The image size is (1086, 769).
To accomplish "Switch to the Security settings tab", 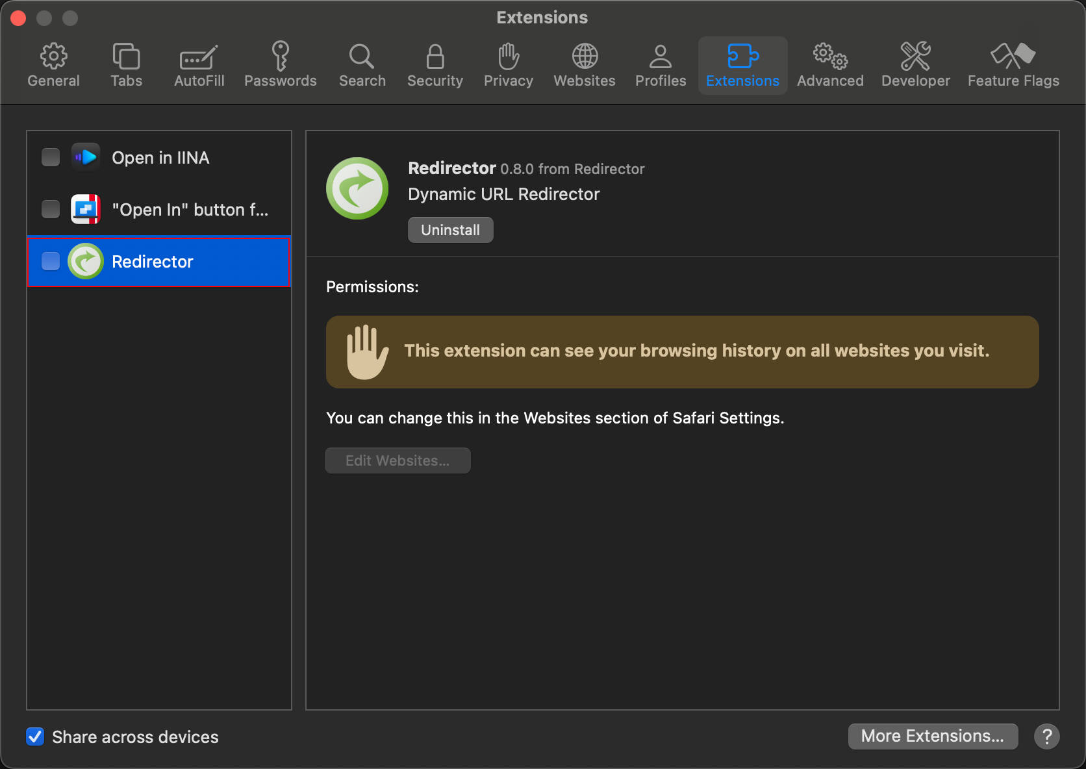I will point(435,66).
